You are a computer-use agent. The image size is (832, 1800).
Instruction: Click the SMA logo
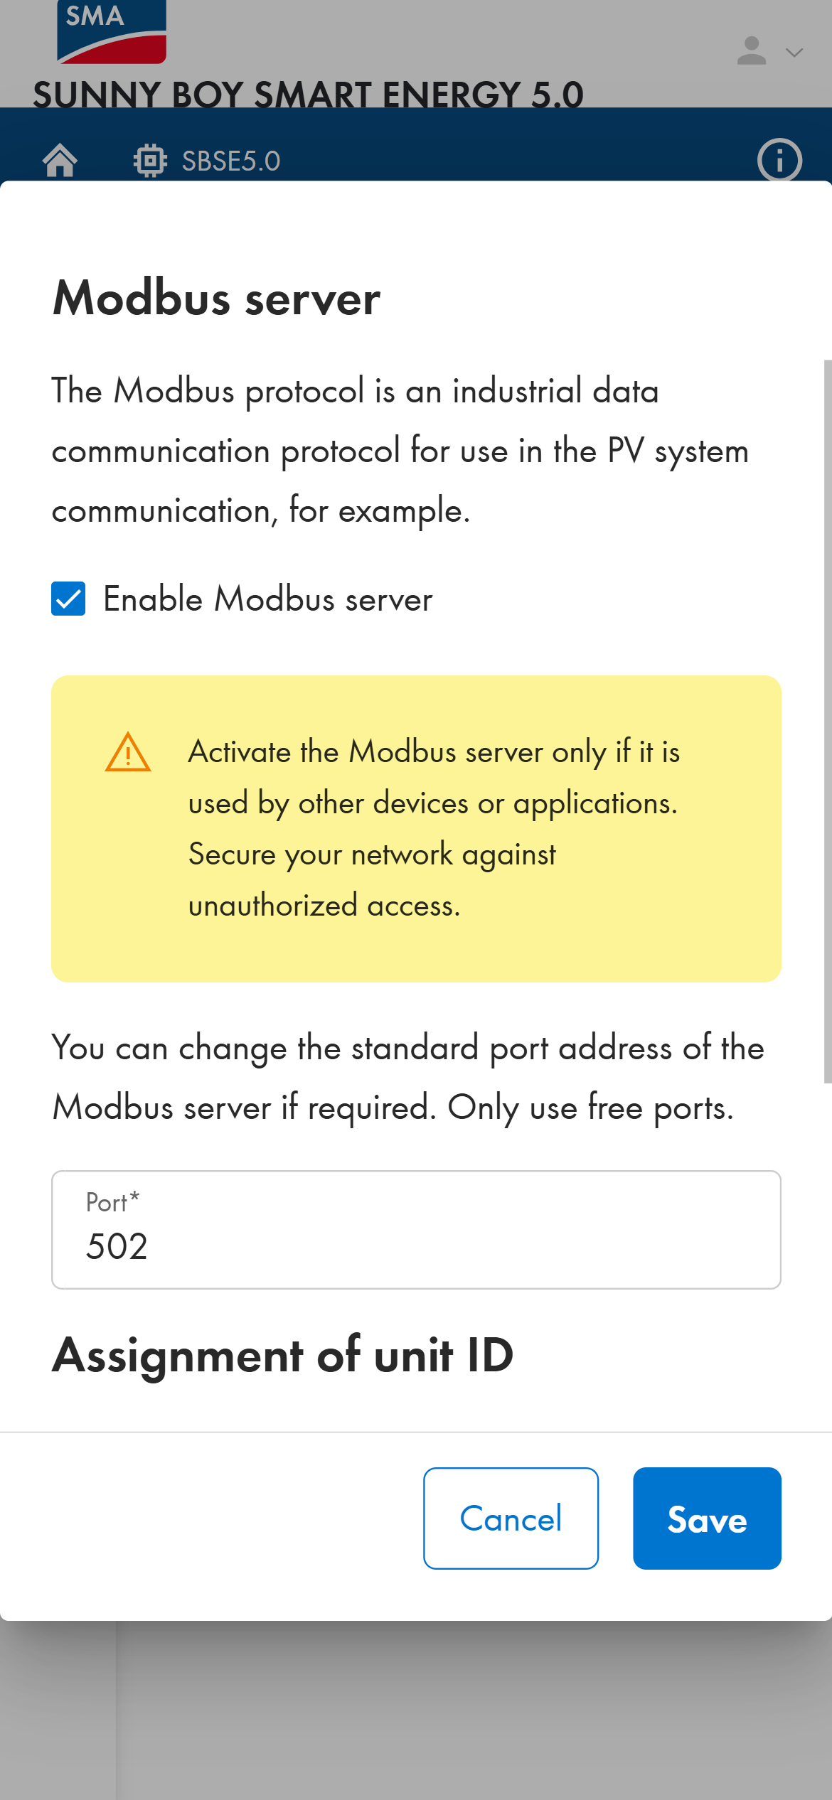[111, 31]
